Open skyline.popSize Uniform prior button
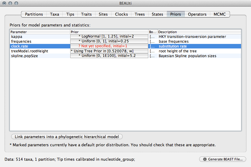251x167 pixels. click(109, 56)
